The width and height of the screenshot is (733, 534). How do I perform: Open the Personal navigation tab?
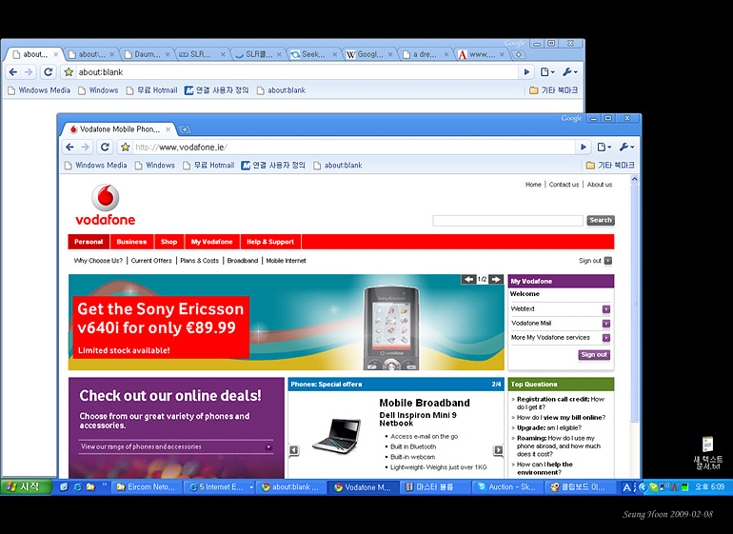pyautogui.click(x=89, y=242)
